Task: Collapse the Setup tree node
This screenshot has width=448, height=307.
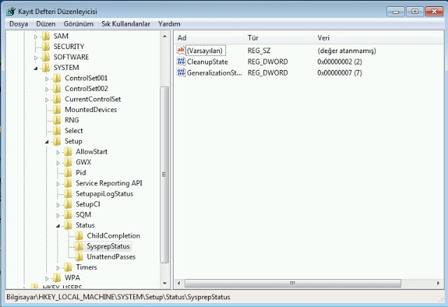Action: (x=48, y=141)
